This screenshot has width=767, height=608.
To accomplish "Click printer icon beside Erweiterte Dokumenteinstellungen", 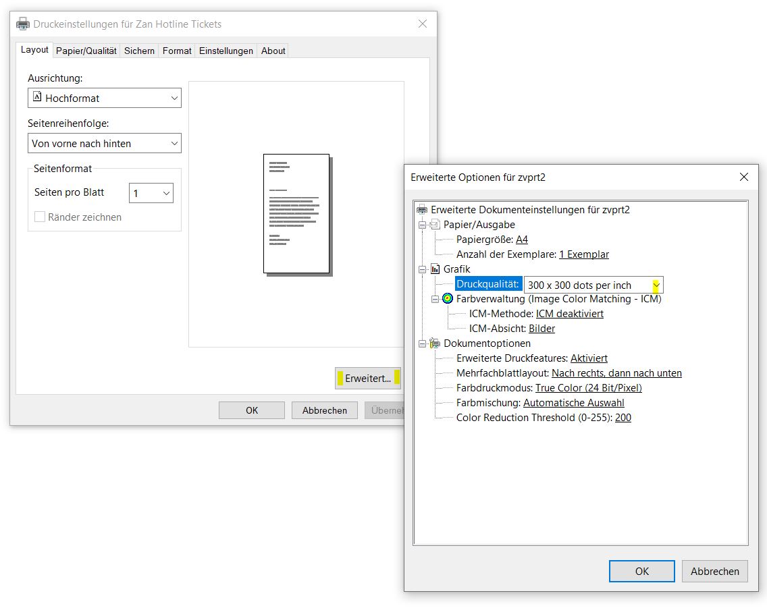I will [x=423, y=210].
